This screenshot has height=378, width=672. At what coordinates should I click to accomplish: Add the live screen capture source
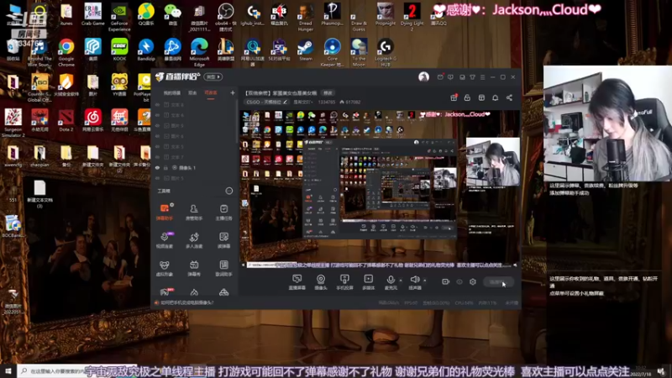pos(297,282)
